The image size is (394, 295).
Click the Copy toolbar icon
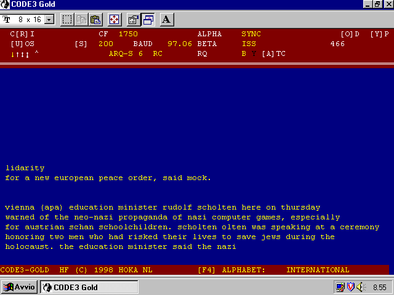coord(81,20)
